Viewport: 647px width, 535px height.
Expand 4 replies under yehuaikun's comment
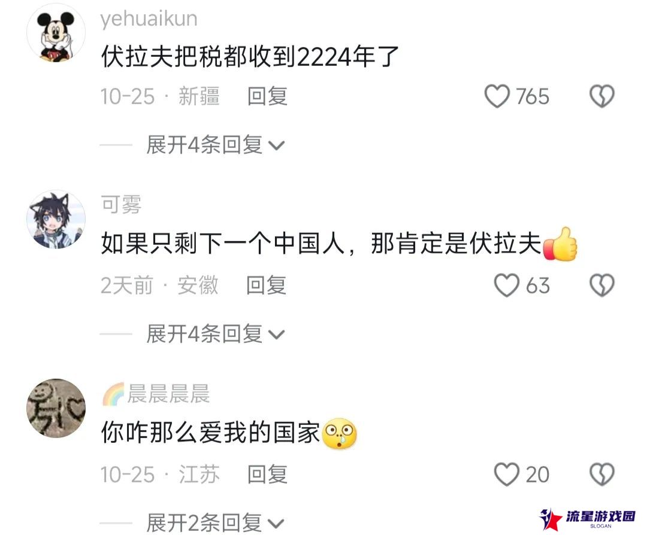[x=215, y=145]
